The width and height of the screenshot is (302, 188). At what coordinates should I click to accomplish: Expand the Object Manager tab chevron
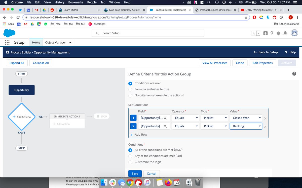pyautogui.click(x=70, y=43)
